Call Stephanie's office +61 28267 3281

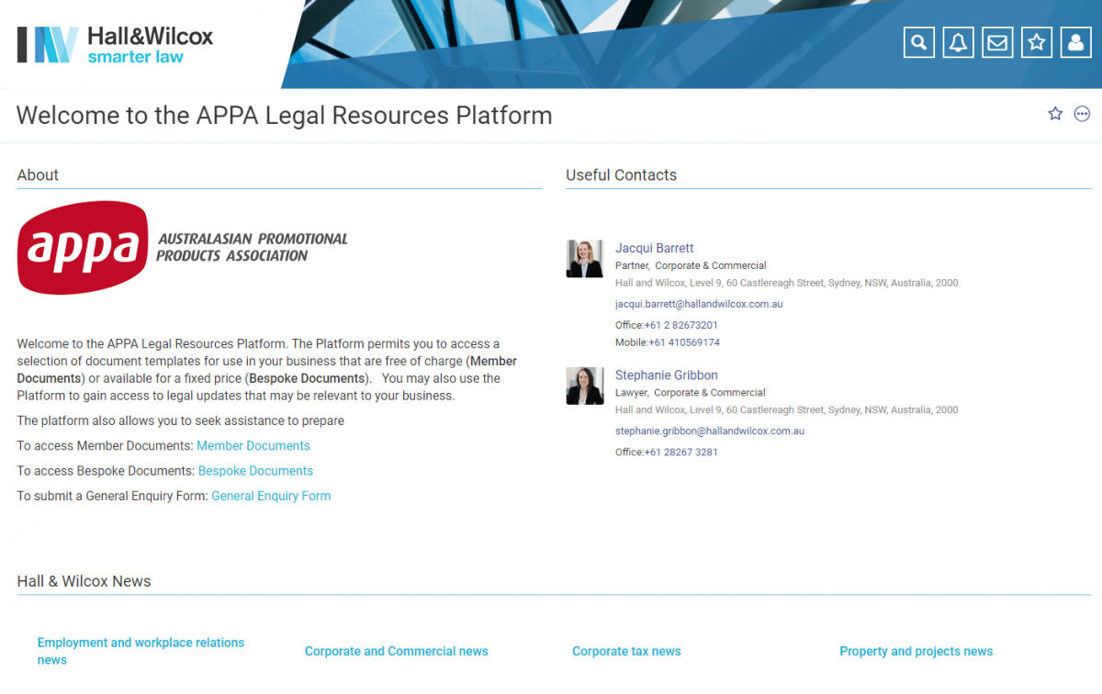680,452
